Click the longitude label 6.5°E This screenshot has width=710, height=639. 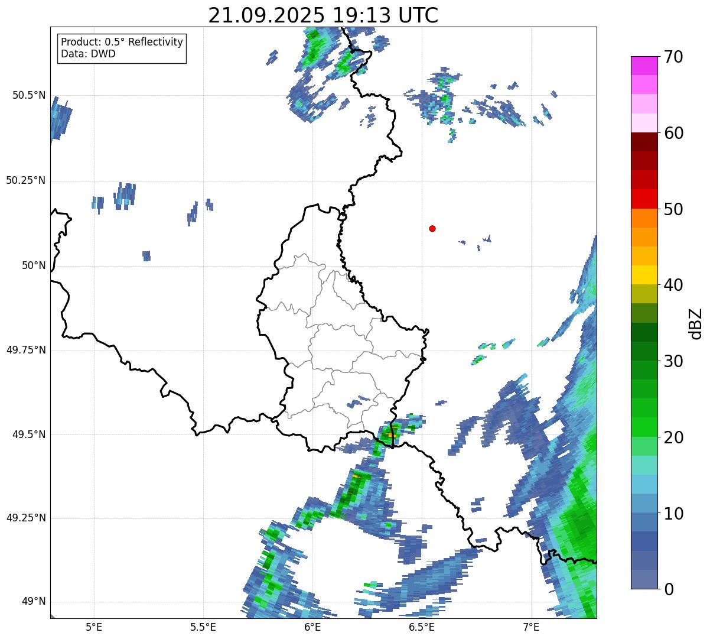[422, 627]
